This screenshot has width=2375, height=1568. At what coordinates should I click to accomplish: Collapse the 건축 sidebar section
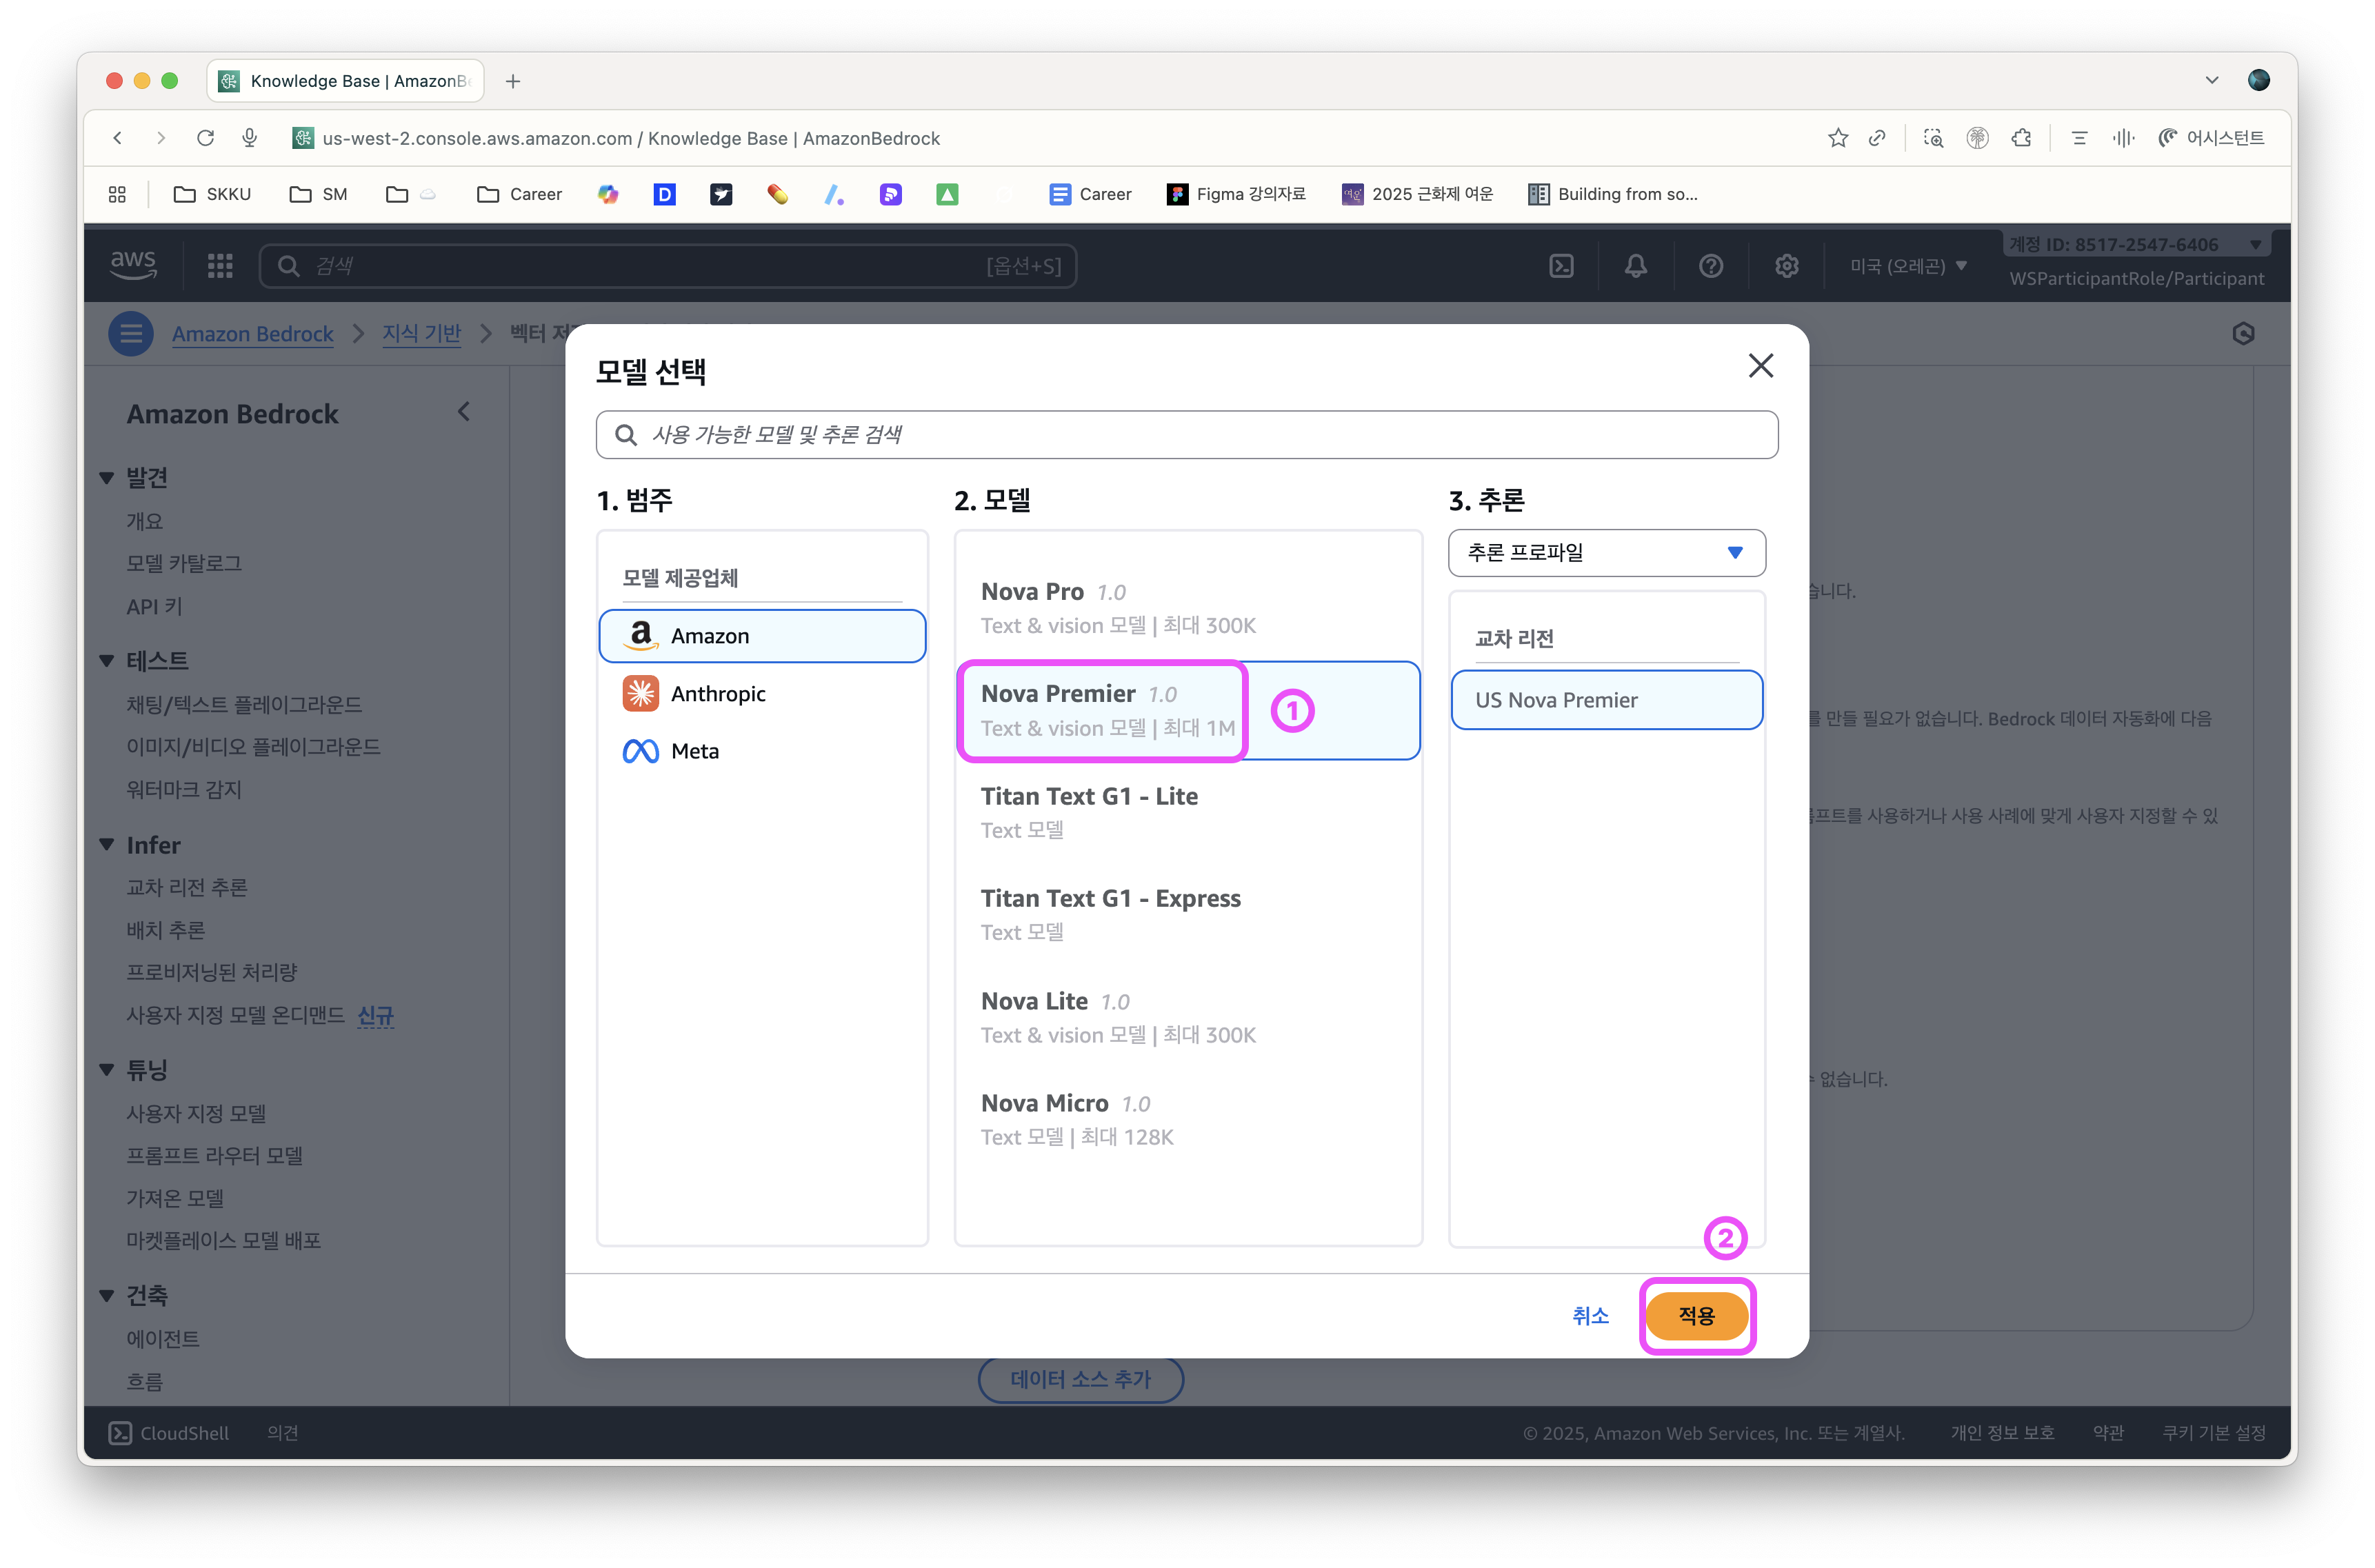(x=107, y=1296)
